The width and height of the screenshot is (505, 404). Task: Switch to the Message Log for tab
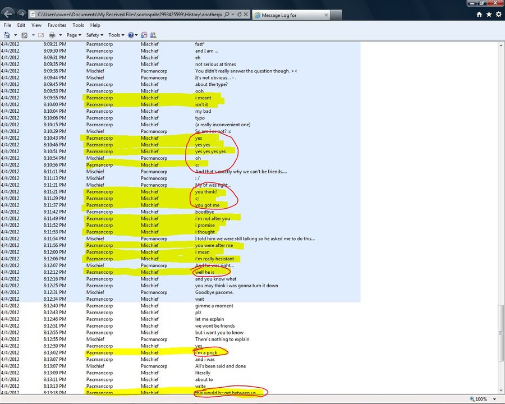point(292,15)
